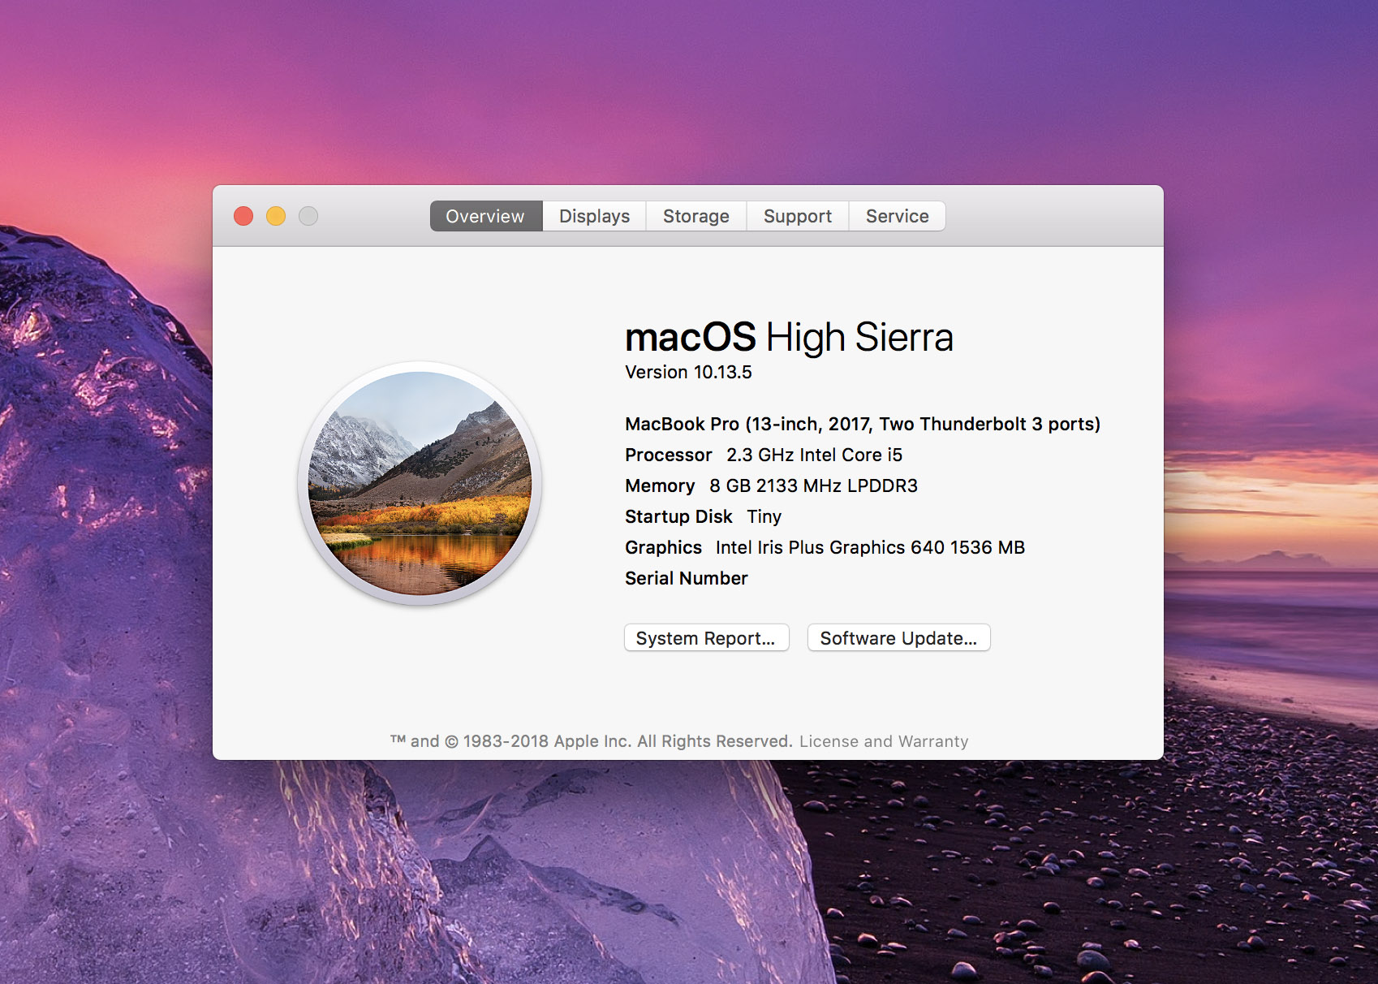Select the MacBook Pro model line
The image size is (1378, 984).
coord(863,424)
